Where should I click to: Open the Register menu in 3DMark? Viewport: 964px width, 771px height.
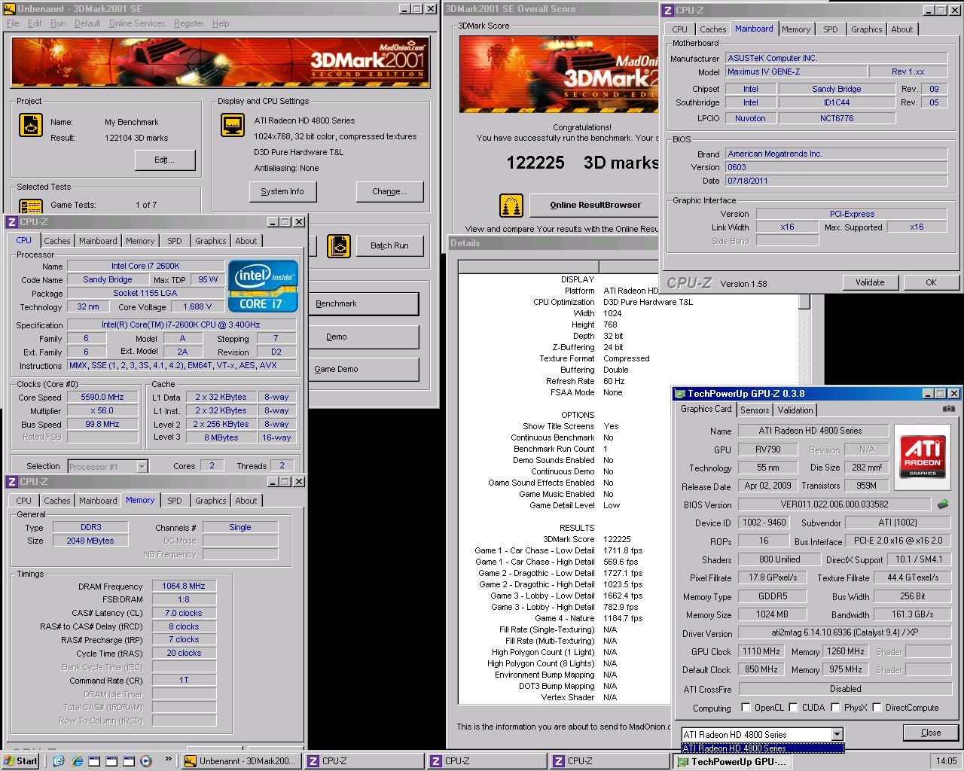click(188, 23)
